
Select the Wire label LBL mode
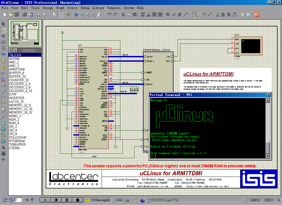(x=3, y=42)
